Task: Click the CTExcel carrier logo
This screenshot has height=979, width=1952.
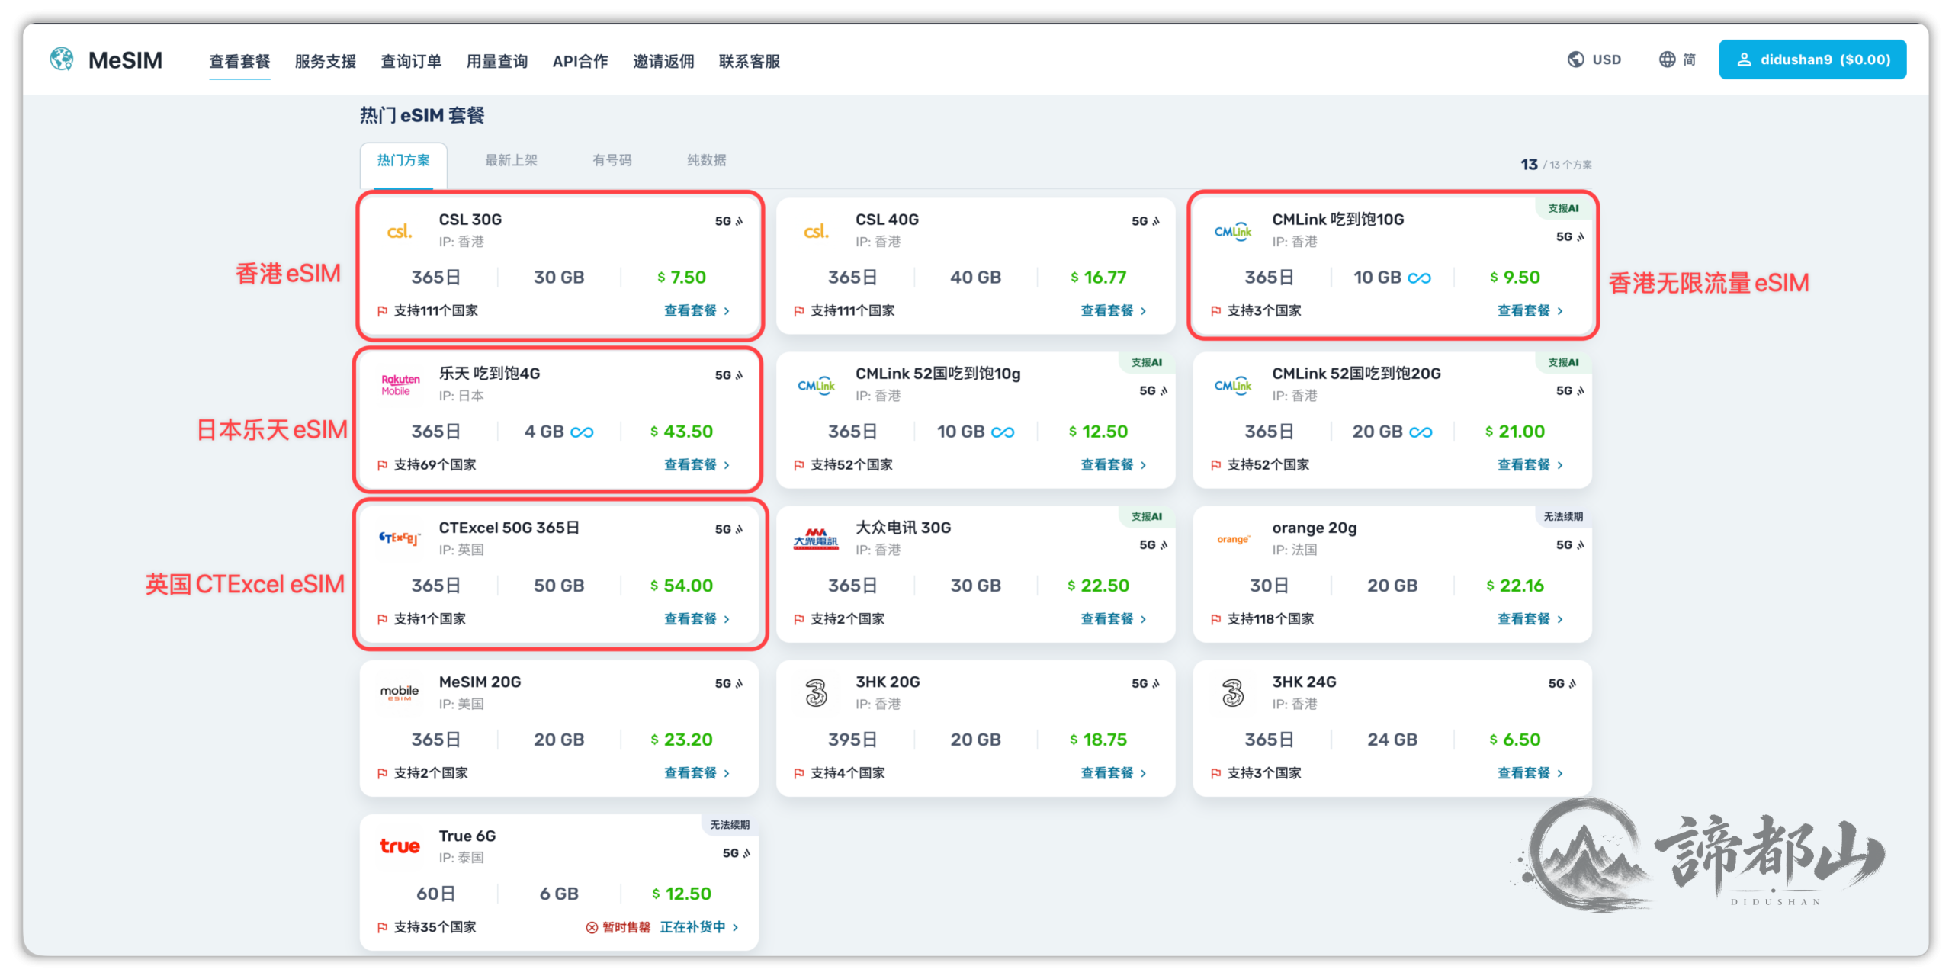Action: [x=400, y=538]
